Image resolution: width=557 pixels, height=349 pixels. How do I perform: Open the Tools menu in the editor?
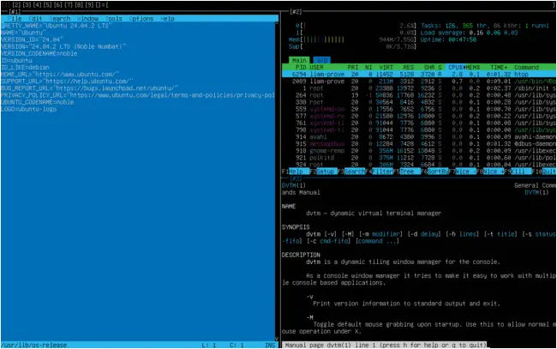pyautogui.click(x=114, y=19)
